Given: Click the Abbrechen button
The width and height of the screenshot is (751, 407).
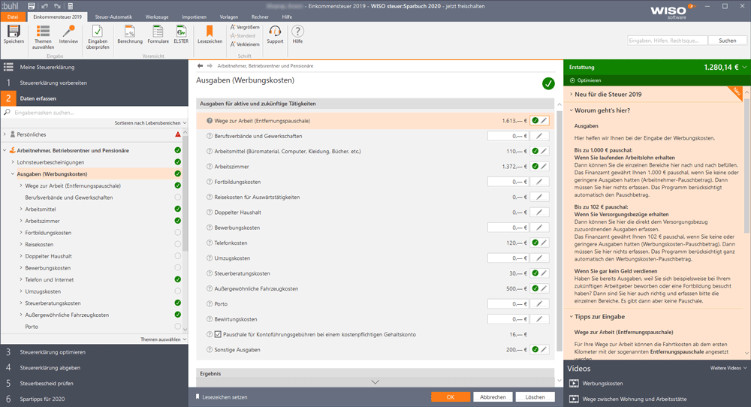Looking at the screenshot, I should [493, 397].
